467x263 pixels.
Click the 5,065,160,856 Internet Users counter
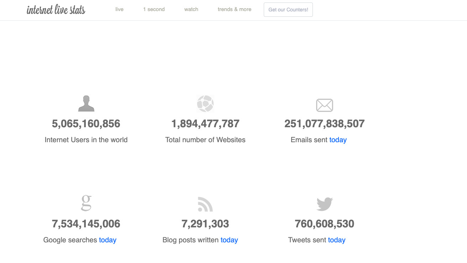86,124
